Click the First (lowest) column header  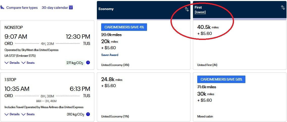(200, 10)
